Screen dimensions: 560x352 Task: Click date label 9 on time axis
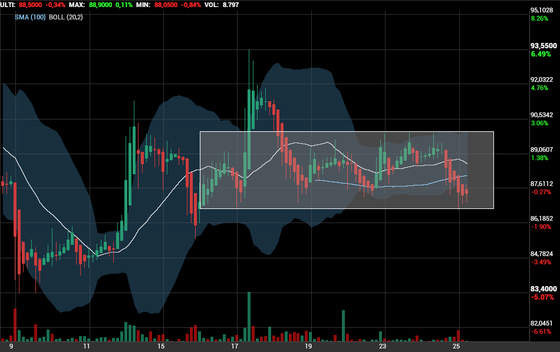tap(11, 346)
